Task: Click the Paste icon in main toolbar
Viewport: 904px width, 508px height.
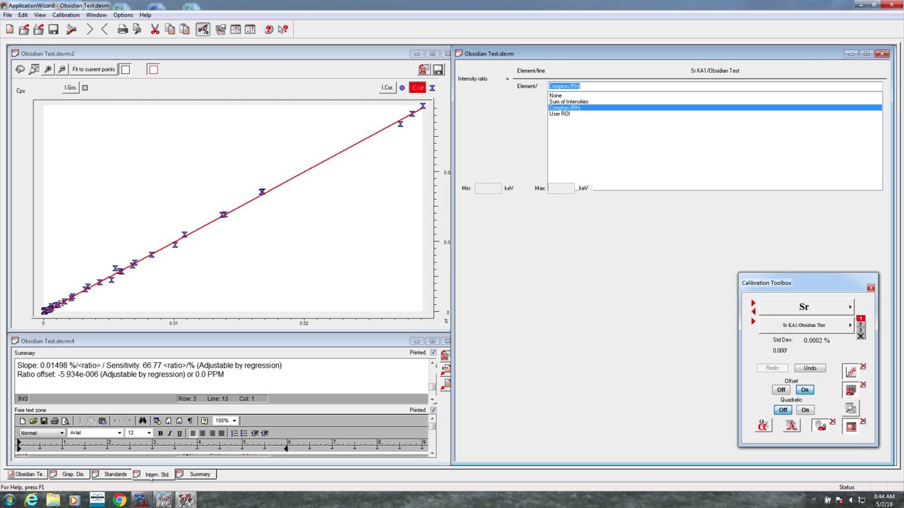Action: coord(184,29)
